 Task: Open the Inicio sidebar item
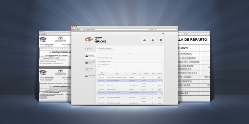click(90, 49)
